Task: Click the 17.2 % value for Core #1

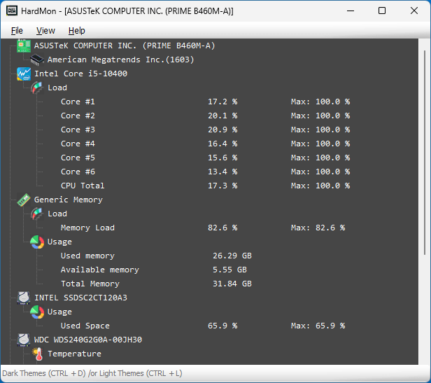Action: tap(222, 102)
